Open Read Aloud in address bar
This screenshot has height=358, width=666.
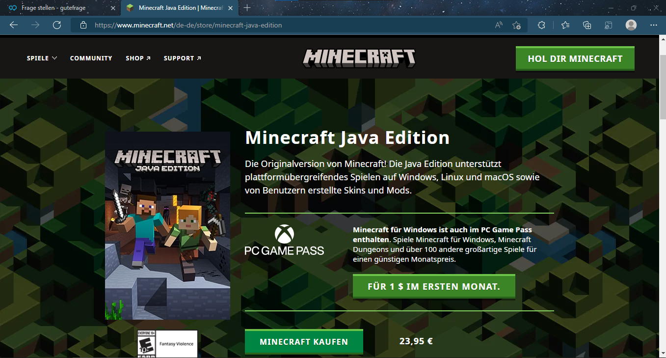point(499,25)
